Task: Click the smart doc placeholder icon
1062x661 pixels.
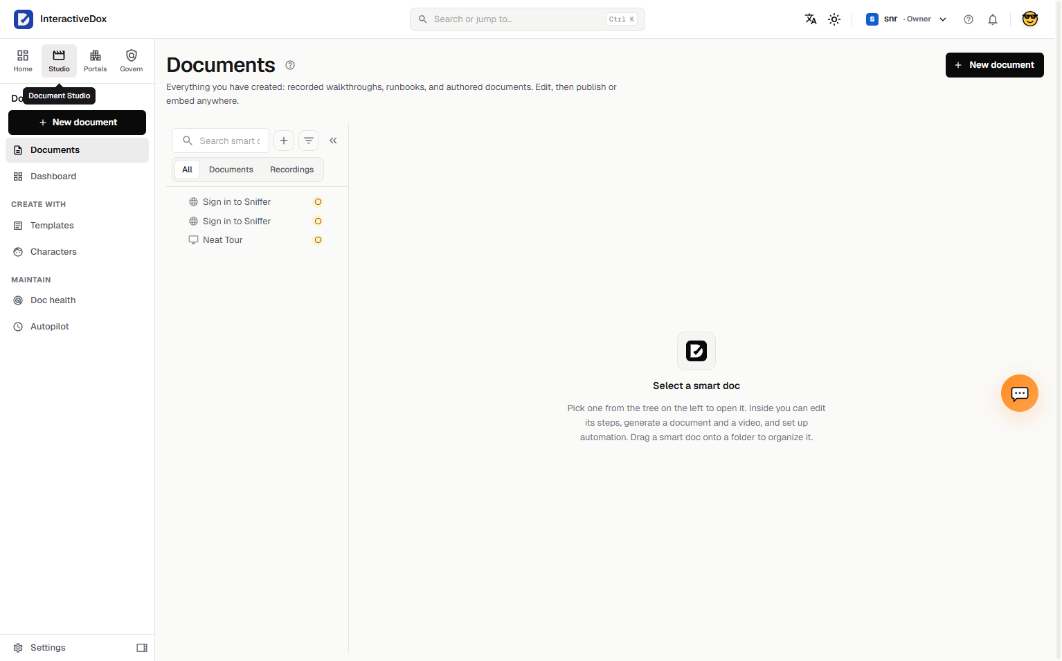Action: click(696, 351)
